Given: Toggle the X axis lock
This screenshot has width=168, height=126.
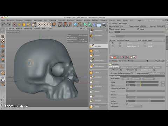Looking at the screenshot, I should [x=40, y=24].
